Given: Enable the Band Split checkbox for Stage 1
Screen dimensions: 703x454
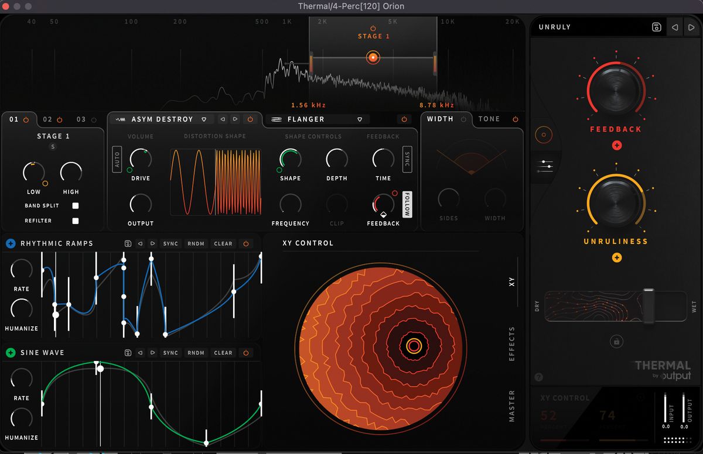Looking at the screenshot, I should tap(75, 206).
